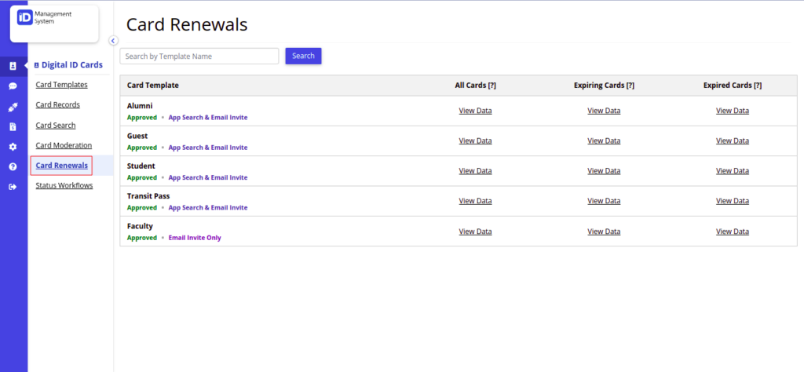Open the Digital ID Cards sidebar icon
Viewport: 804px width, 372px height.
point(13,66)
